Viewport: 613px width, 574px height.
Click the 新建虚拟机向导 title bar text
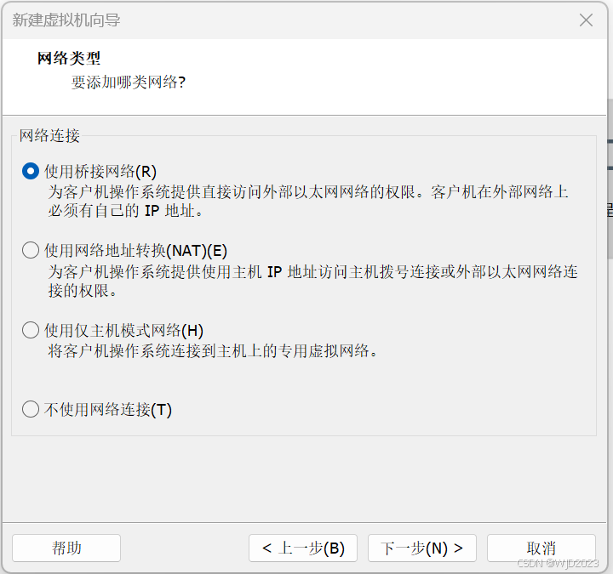[x=66, y=20]
